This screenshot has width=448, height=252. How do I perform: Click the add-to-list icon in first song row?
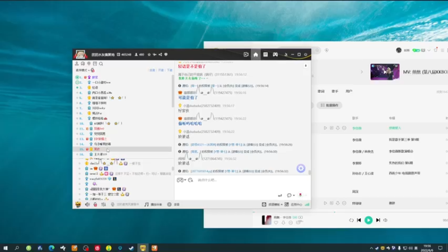point(332,128)
